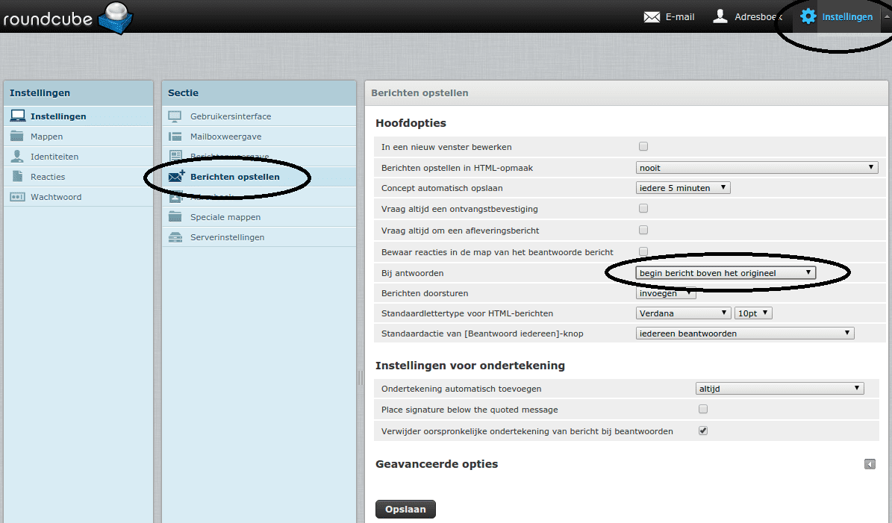Screen dimensions: 892x523
Task: Open the 'Concept automatisch opslaan' dropdown
Action: 683,188
